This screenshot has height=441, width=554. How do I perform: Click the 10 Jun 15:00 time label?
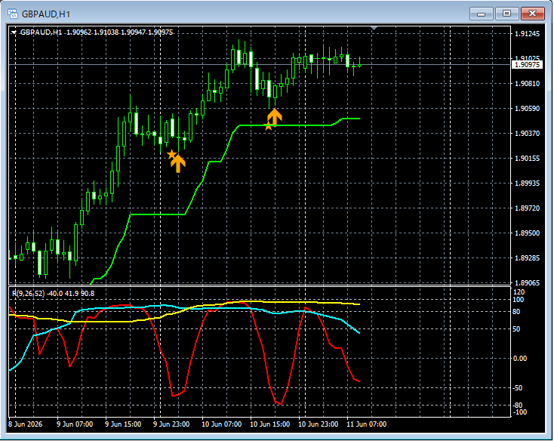click(270, 424)
